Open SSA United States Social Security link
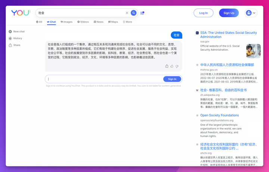Screen dimensions: 269x172 pyautogui.click(x=228, y=35)
